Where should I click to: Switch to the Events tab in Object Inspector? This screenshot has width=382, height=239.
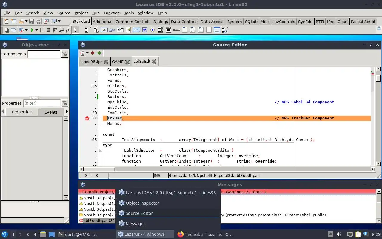tap(51, 112)
